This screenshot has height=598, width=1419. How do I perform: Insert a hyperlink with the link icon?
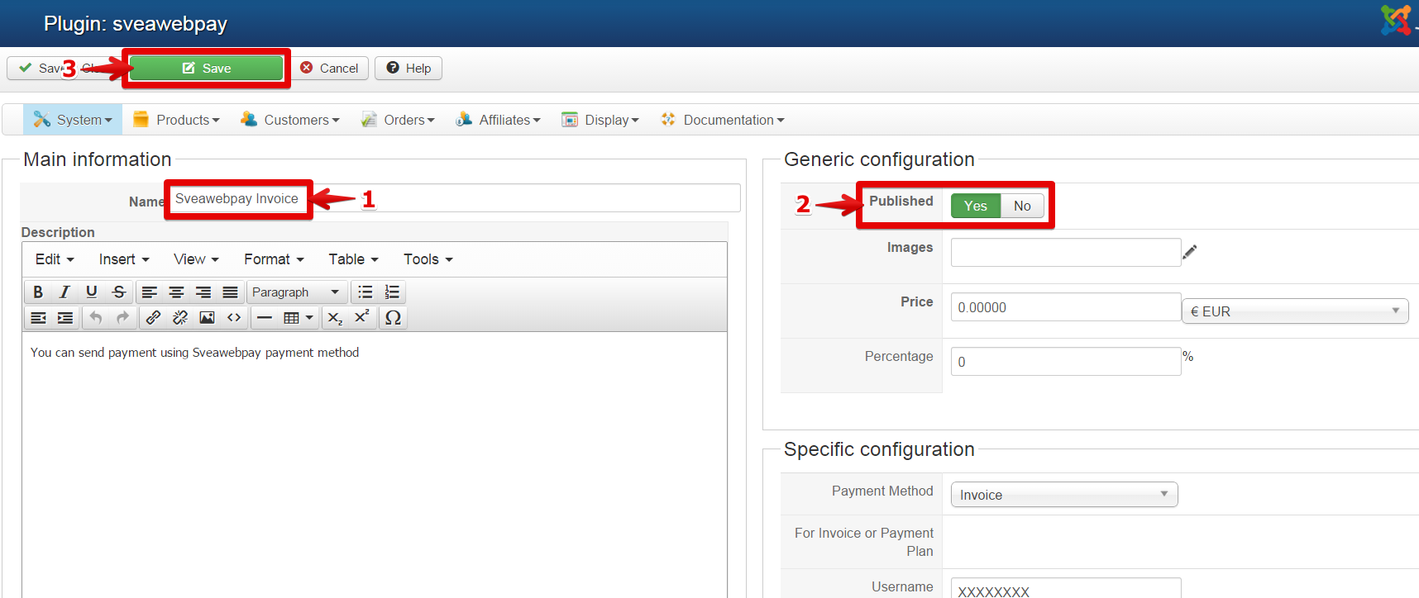tap(153, 318)
